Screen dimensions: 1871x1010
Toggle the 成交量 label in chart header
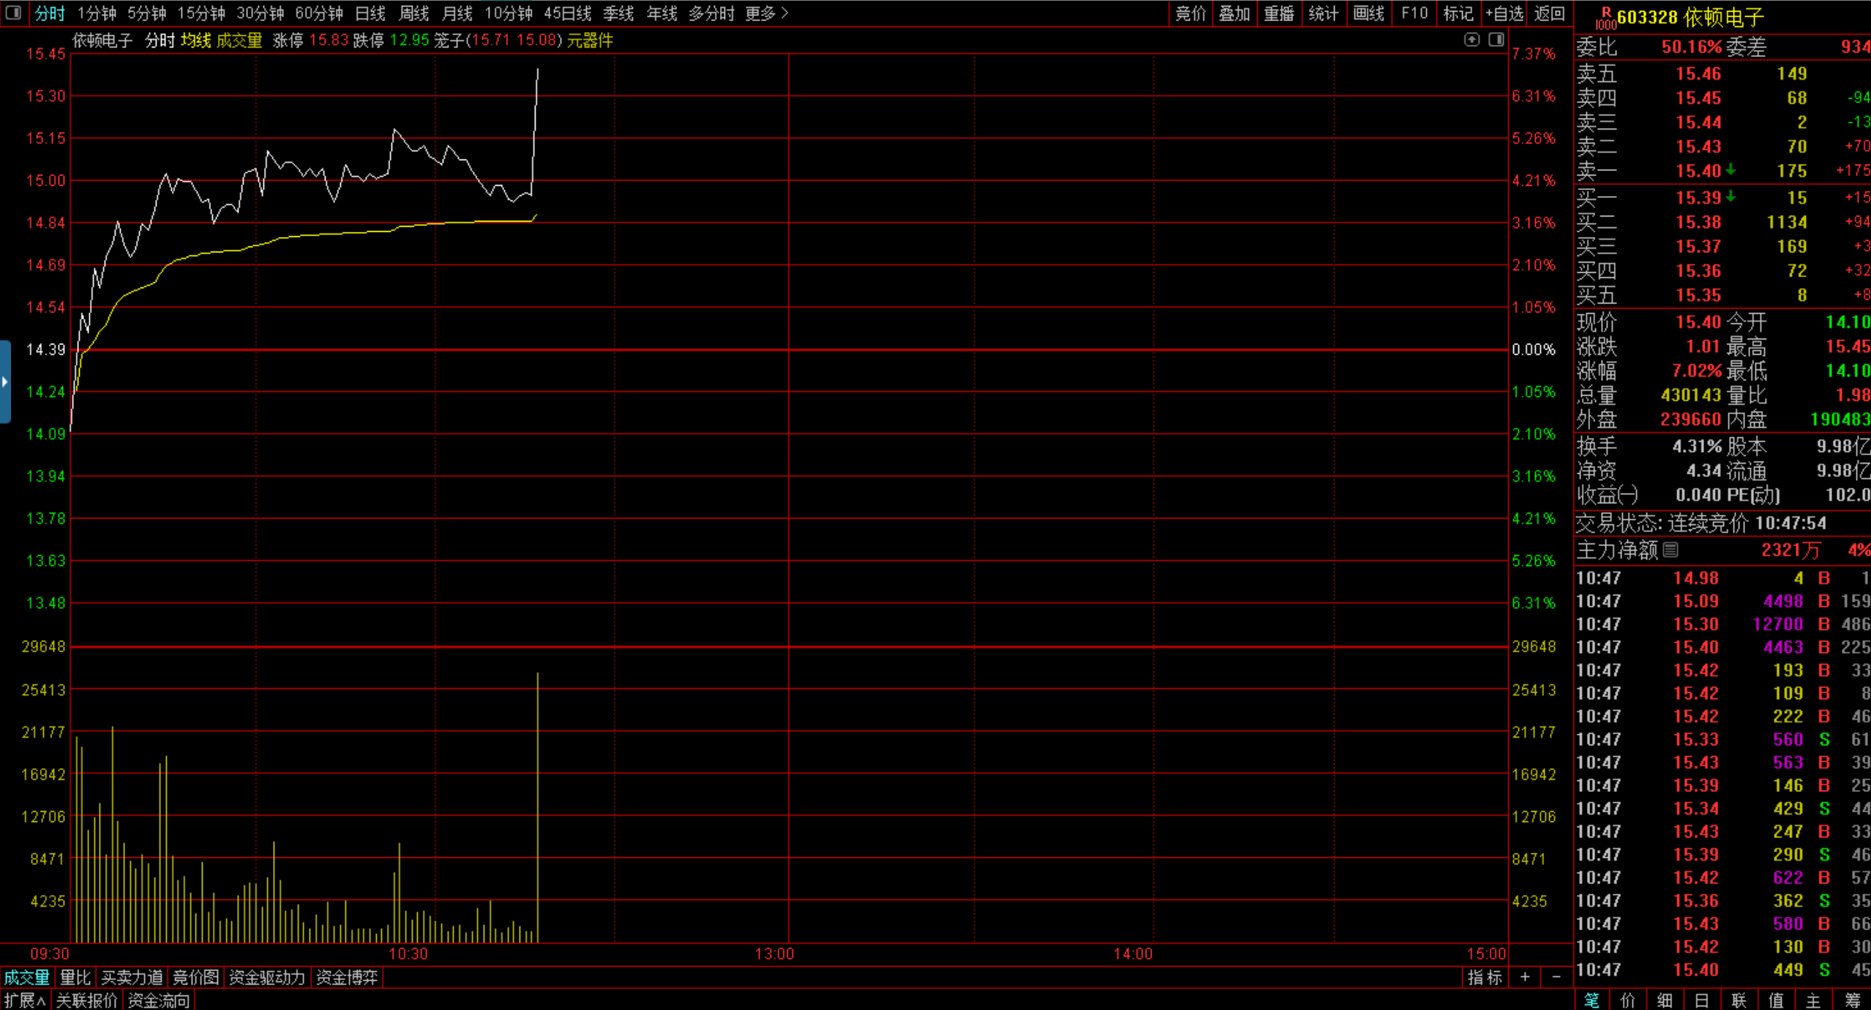(239, 40)
